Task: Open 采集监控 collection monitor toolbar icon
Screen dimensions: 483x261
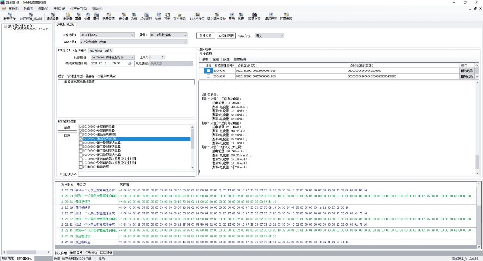Action: click(146, 16)
